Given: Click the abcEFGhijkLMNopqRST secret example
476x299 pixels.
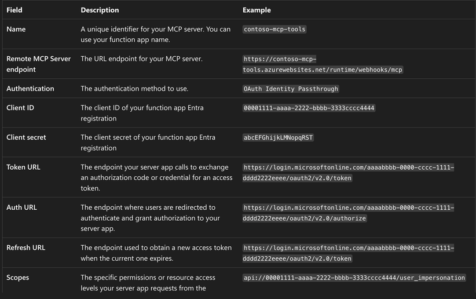Looking at the screenshot, I should coord(279,138).
